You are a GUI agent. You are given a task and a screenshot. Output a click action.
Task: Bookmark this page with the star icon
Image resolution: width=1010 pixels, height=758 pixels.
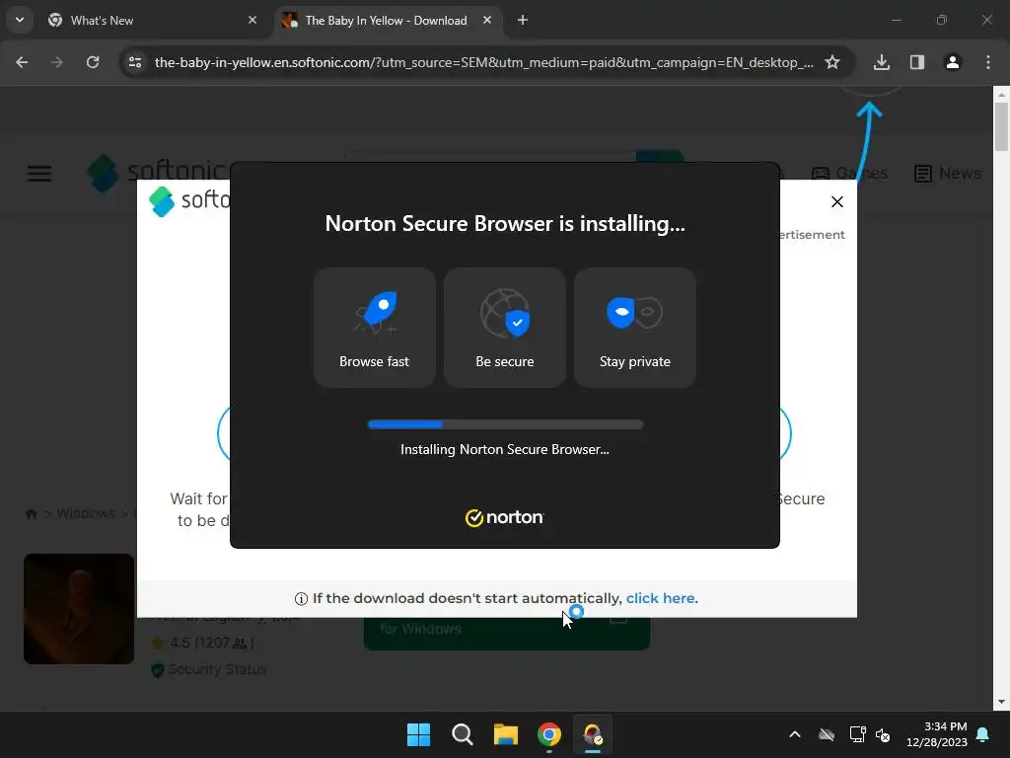832,62
